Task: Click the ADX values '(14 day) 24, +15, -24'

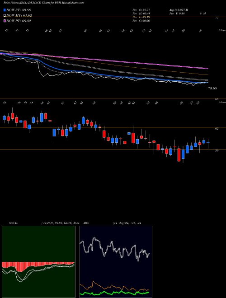Action: pyautogui.click(x=127, y=223)
